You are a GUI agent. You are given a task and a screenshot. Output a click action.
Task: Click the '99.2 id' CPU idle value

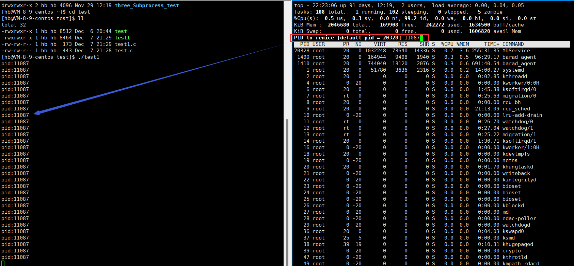coord(415,18)
